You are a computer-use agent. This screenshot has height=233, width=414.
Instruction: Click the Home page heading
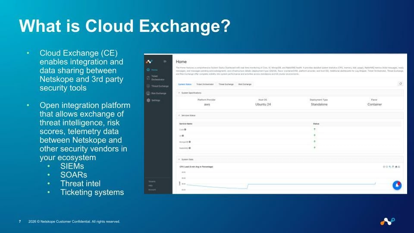[x=181, y=62]
